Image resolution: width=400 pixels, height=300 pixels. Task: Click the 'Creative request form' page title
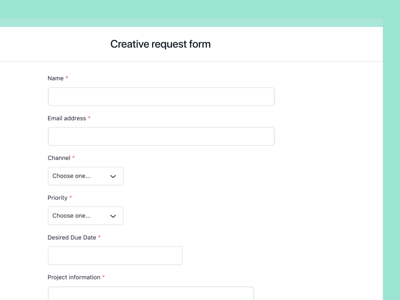[160, 44]
